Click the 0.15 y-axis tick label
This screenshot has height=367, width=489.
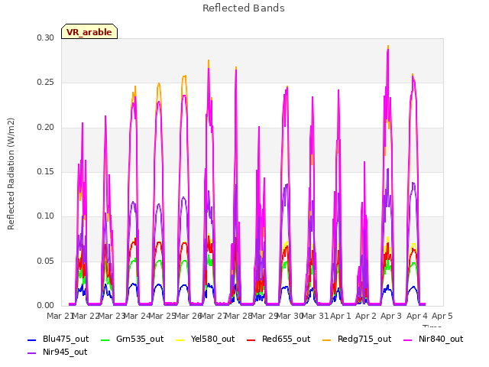pyautogui.click(x=46, y=171)
